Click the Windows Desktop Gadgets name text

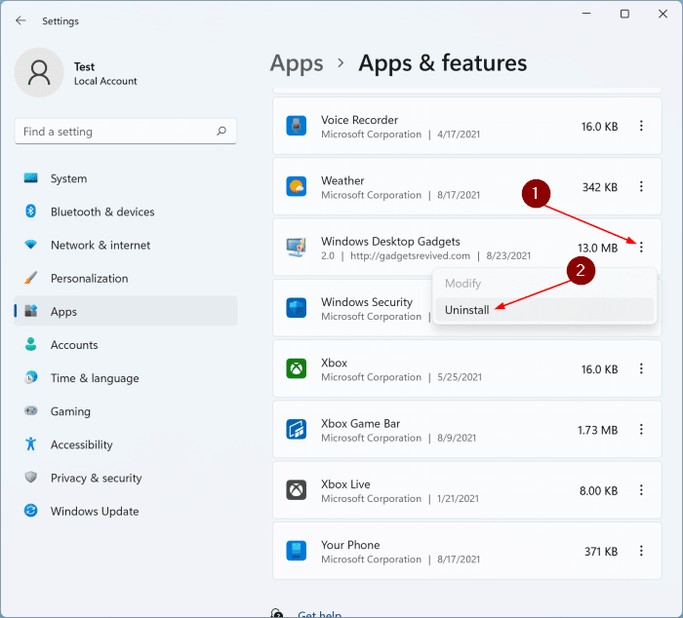pos(390,241)
